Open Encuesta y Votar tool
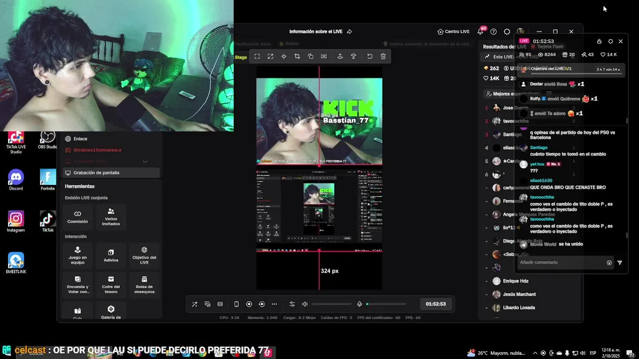The height and width of the screenshot is (359, 639). pos(77,285)
